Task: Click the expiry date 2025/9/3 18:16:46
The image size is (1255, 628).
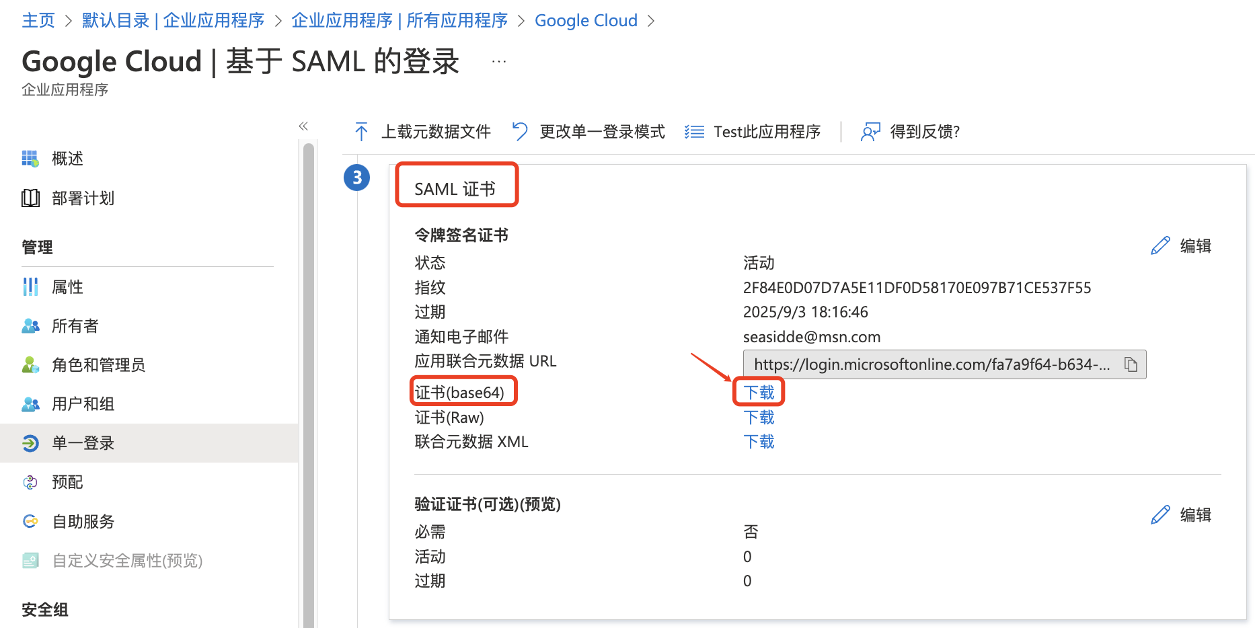Action: click(805, 312)
